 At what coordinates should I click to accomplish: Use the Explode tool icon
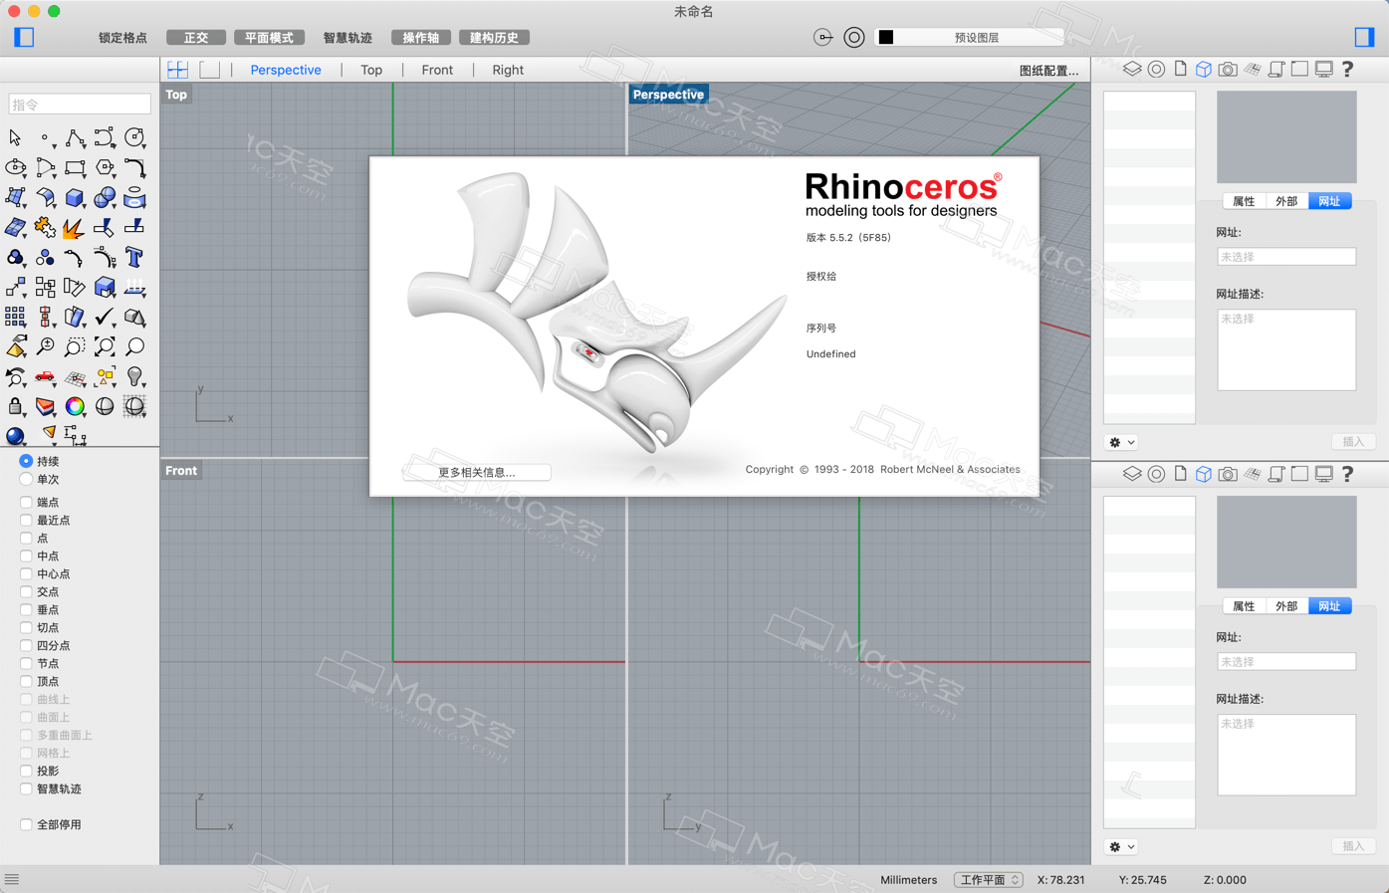[75, 227]
